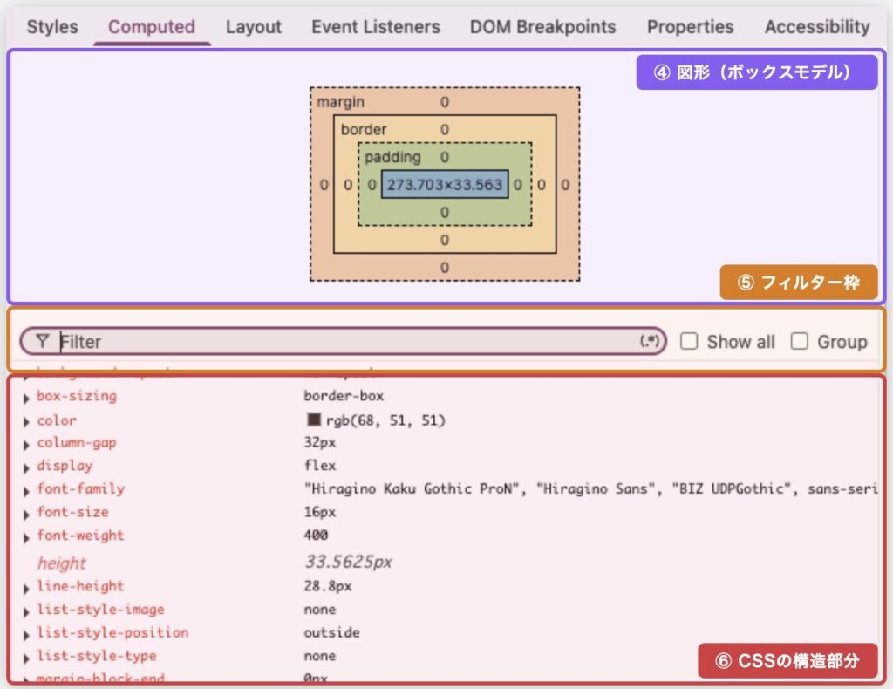Switch to DOM Breakpoints tab
Image resolution: width=893 pixels, height=689 pixels.
tap(542, 27)
